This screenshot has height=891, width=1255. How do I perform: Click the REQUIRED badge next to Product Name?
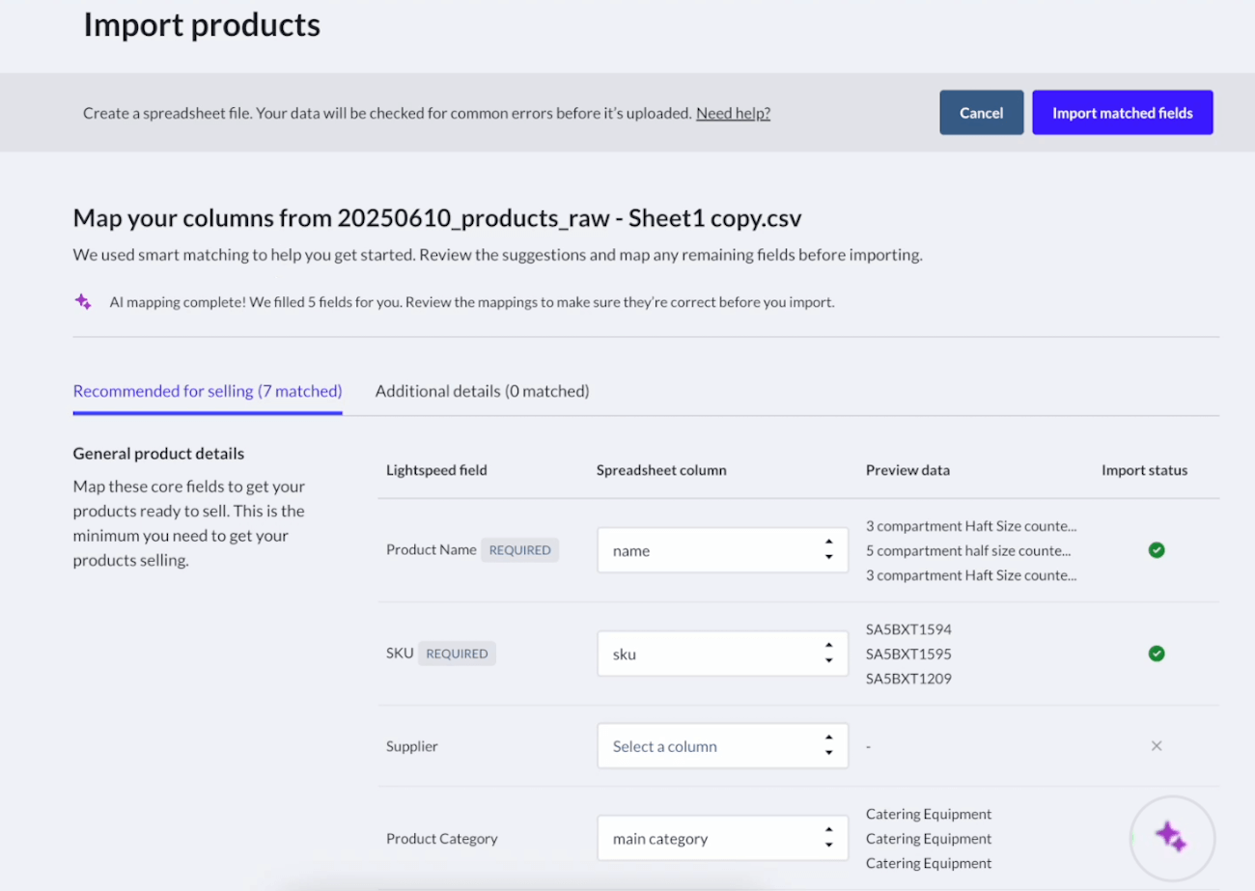(519, 549)
